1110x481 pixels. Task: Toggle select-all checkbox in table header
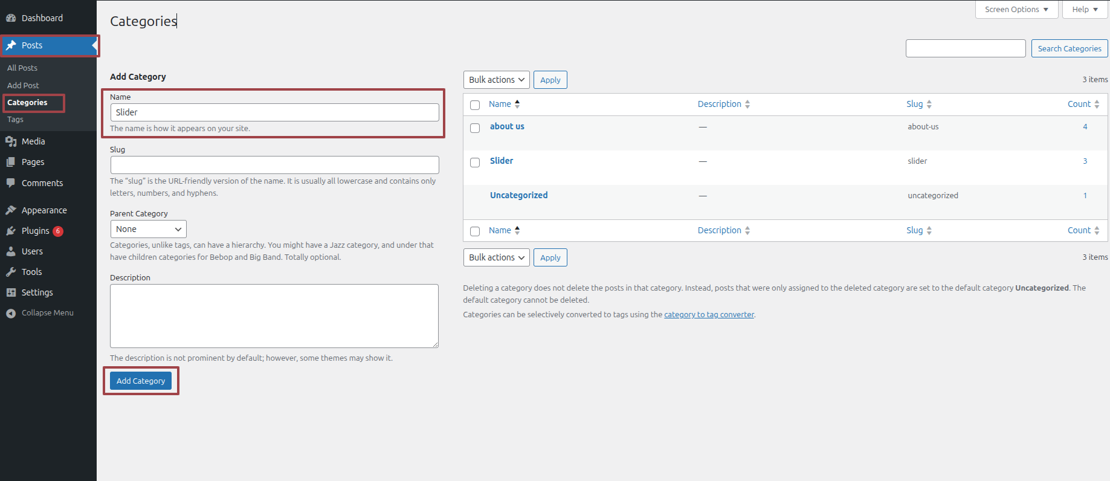tap(475, 105)
